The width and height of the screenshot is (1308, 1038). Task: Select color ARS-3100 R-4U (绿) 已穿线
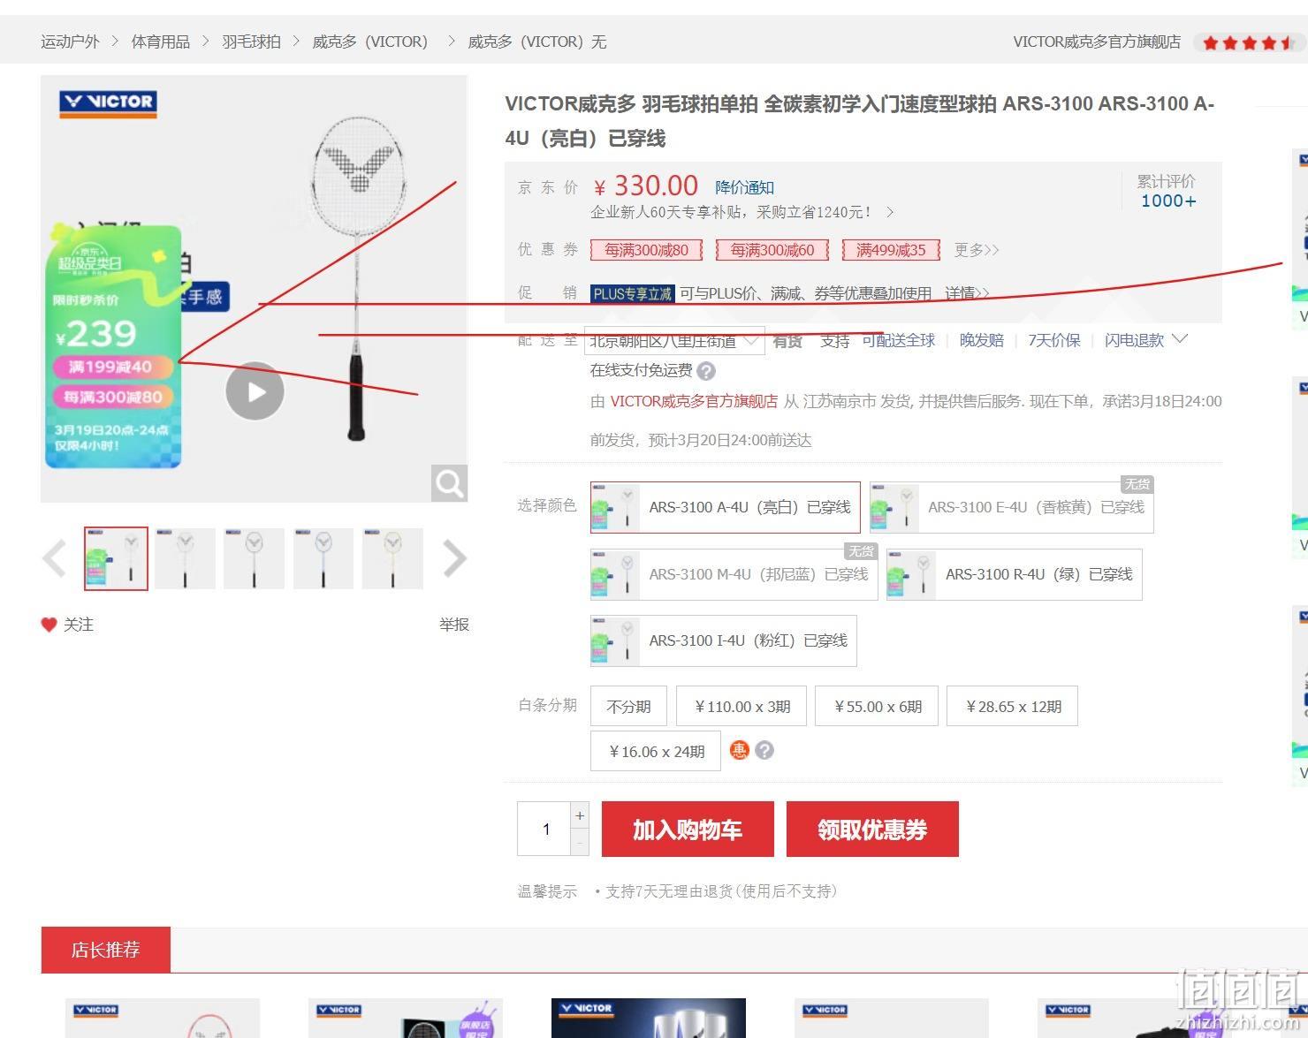pos(1015,574)
